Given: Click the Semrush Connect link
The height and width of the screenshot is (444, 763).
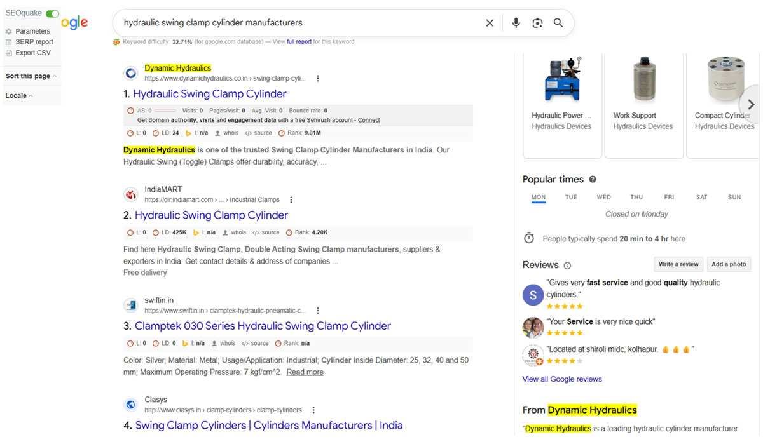Looking at the screenshot, I should point(369,120).
